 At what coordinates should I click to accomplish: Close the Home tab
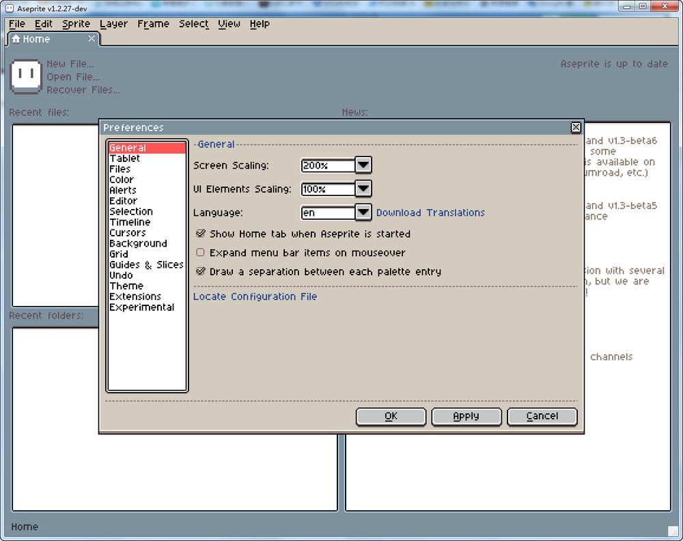coord(92,38)
